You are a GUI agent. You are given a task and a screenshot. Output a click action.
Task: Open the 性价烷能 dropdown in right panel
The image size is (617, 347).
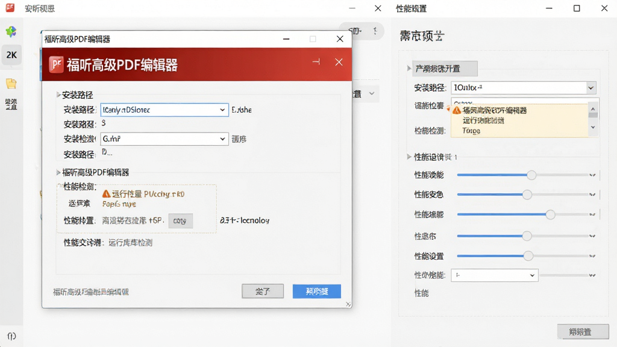point(495,275)
